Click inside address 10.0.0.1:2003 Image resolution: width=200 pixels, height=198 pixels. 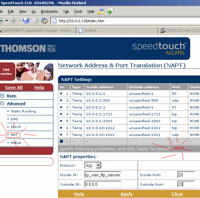[x=99, y=121]
